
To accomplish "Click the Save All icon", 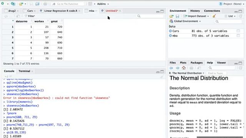I will point(37,4).
